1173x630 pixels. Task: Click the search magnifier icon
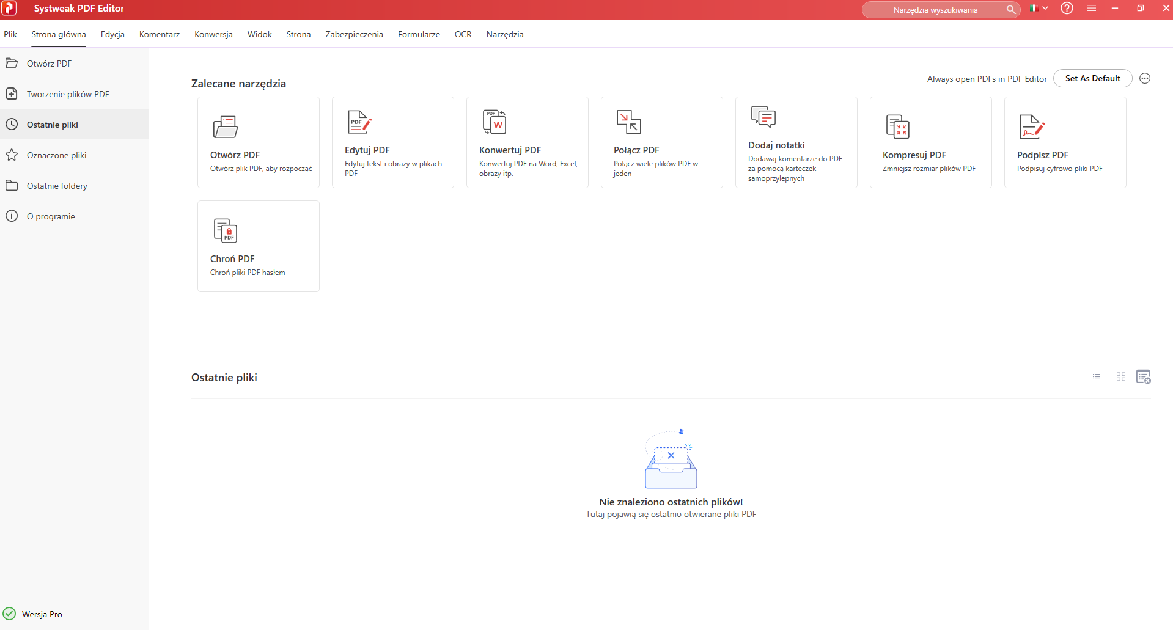1011,10
